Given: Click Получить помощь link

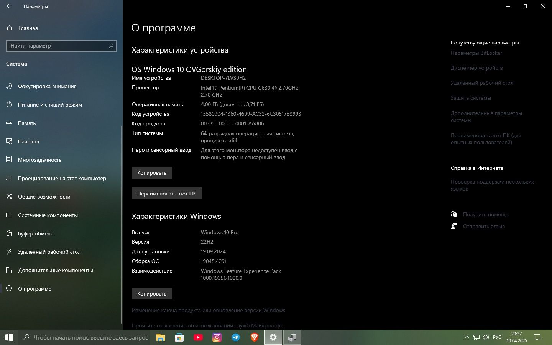Looking at the screenshot, I should 485,214.
